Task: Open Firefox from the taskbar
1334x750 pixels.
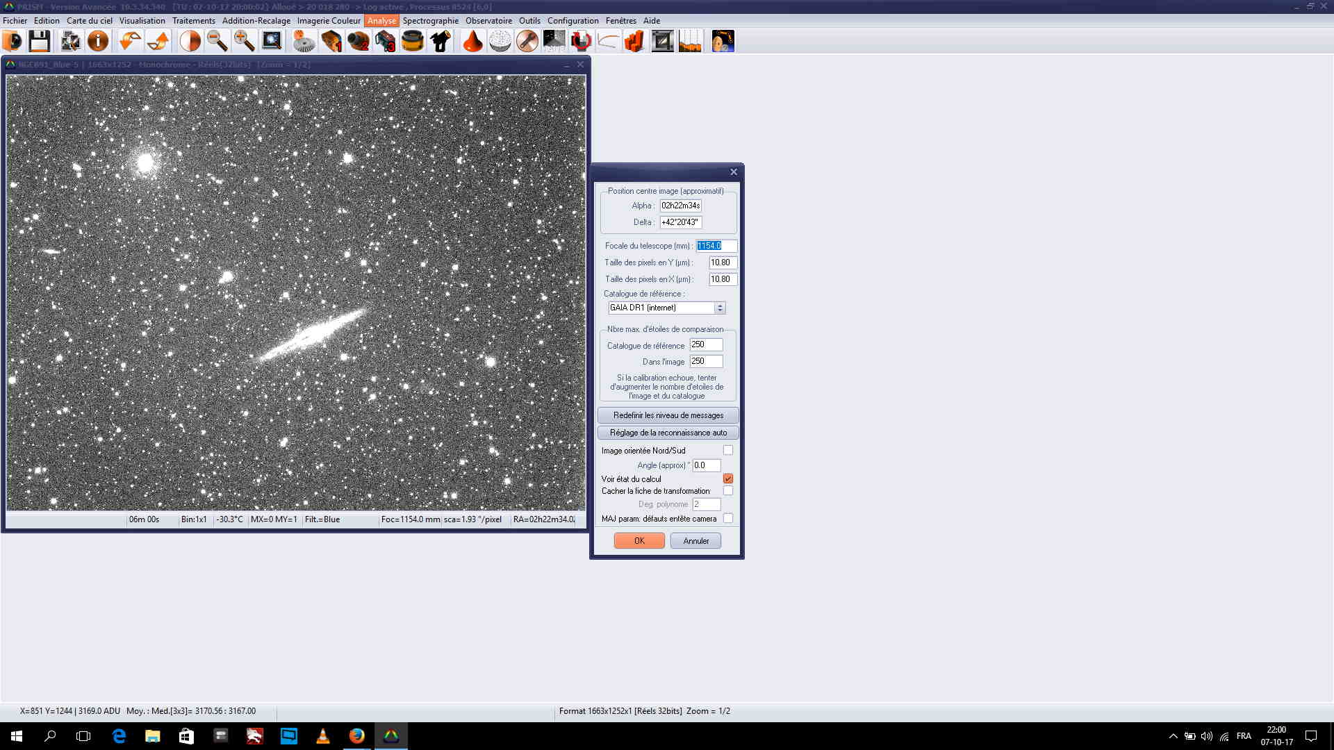Action: [356, 735]
